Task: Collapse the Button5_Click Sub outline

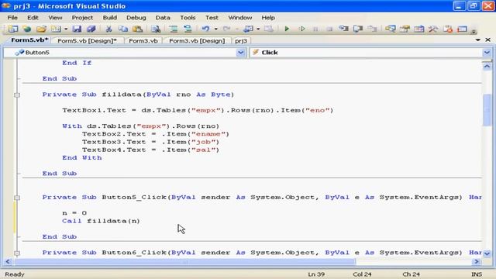Action: 17,198
